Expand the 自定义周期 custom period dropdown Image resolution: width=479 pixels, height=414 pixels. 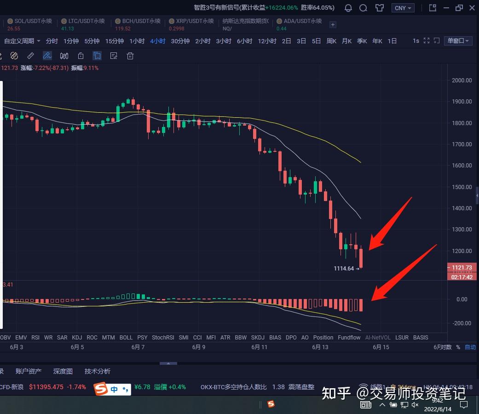click(22, 41)
